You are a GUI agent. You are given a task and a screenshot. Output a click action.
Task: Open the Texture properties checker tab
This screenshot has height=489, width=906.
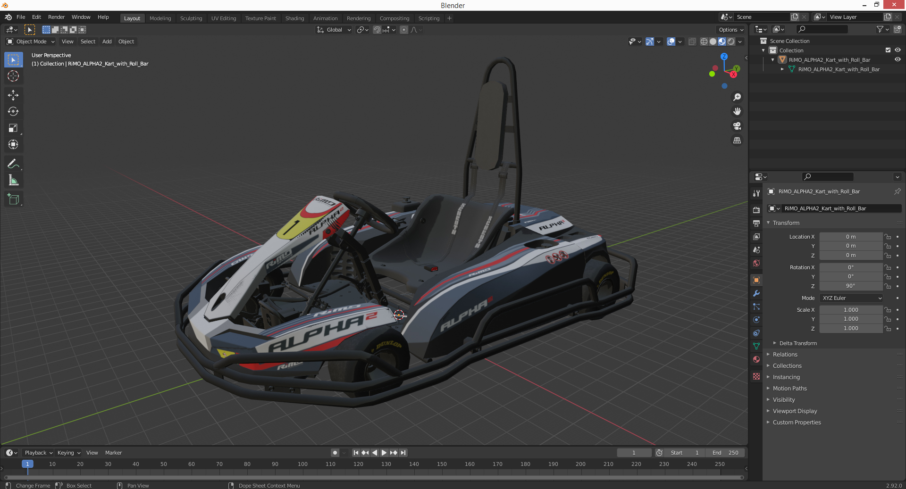[756, 376]
